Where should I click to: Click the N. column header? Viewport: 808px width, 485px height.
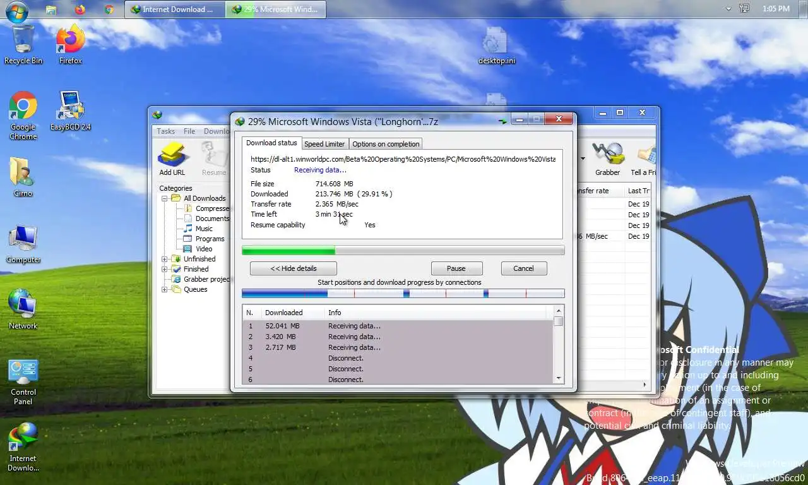pos(252,313)
